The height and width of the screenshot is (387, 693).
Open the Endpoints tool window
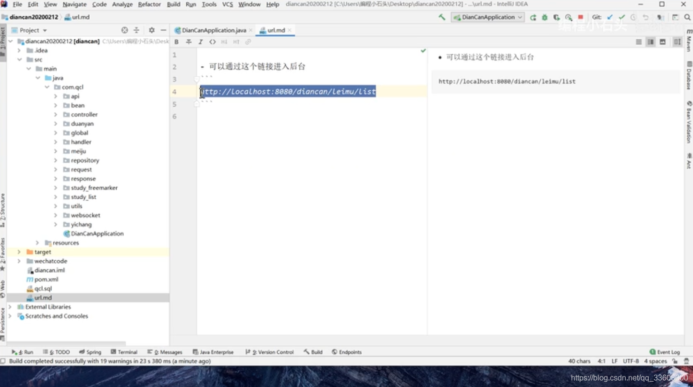pyautogui.click(x=346, y=352)
